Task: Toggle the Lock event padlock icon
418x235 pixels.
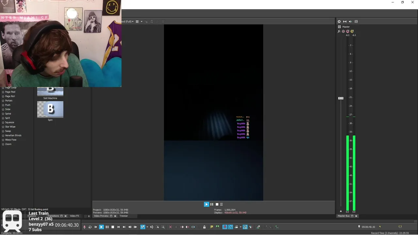Action: pos(204,227)
